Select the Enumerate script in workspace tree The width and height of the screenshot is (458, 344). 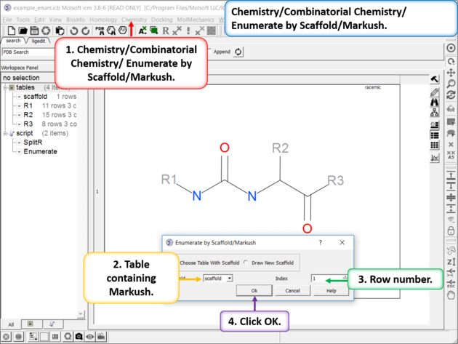coord(40,151)
